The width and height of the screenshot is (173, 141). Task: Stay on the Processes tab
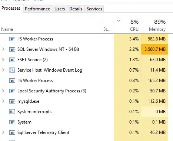pos(11,8)
